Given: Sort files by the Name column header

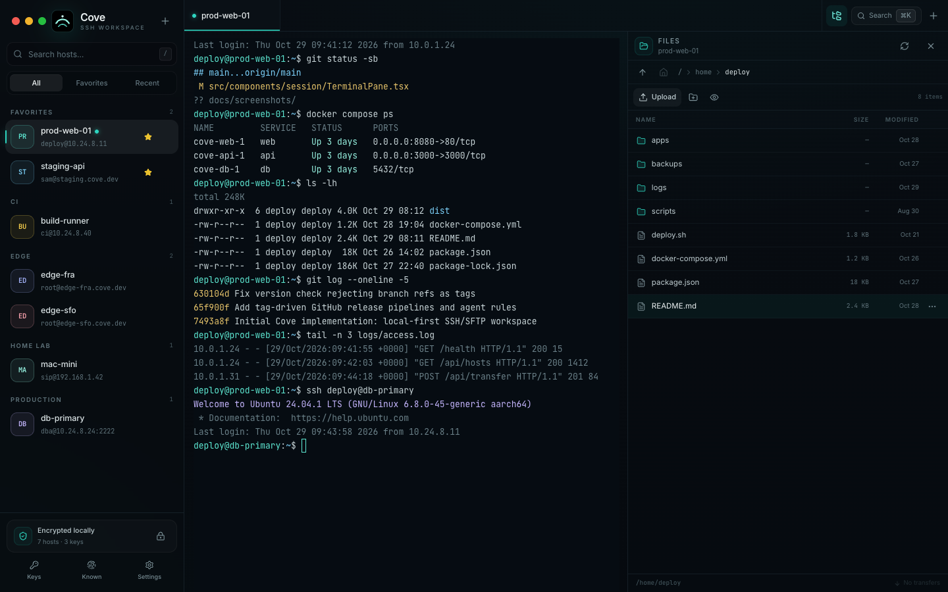Looking at the screenshot, I should click(x=646, y=120).
